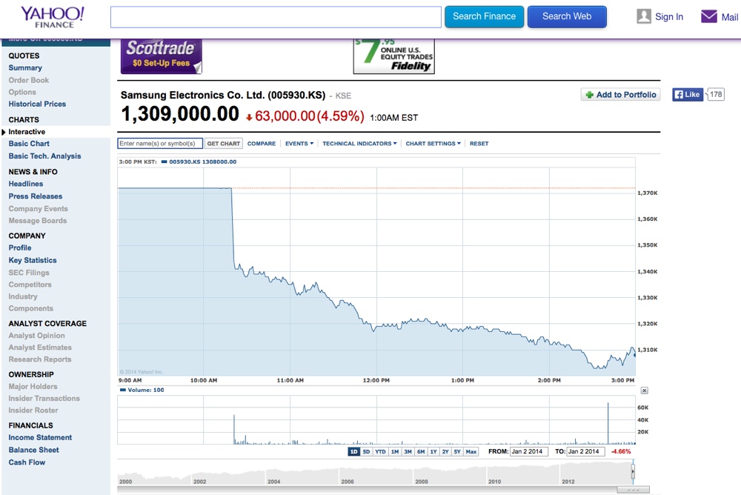Open the company Profile link
The image size is (741, 495).
pyautogui.click(x=20, y=247)
